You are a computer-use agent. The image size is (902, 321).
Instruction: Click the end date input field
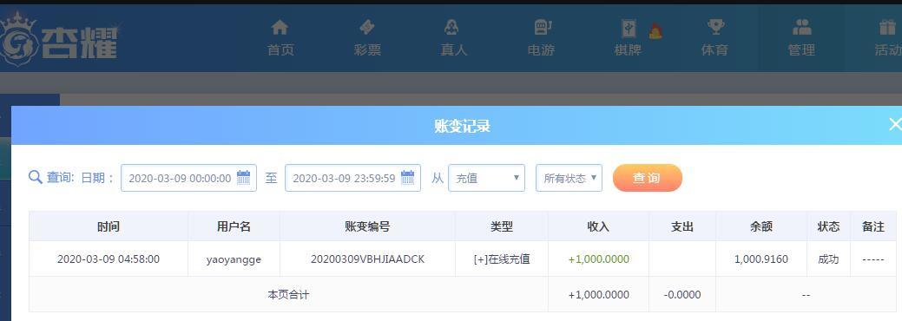click(352, 178)
